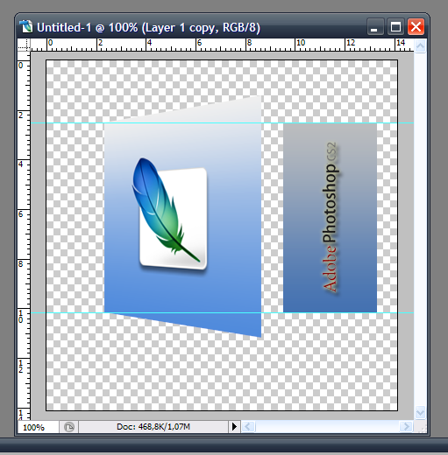Click the vertical ruler at mark 4
The image size is (448, 455).
(x=20, y=164)
